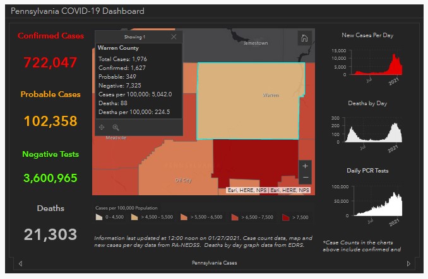Click the > 7,500 legend swatch
The width and height of the screenshot is (428, 279).
click(285, 217)
